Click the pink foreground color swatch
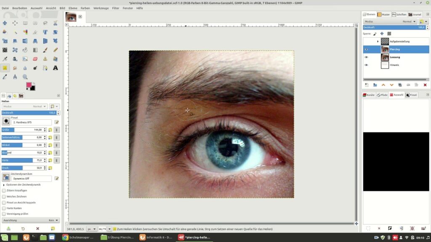 [x=29, y=85]
